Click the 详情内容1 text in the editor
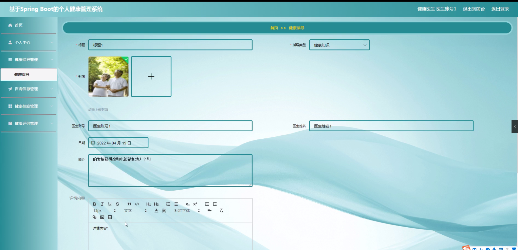This screenshot has width=518, height=250. coord(101,228)
